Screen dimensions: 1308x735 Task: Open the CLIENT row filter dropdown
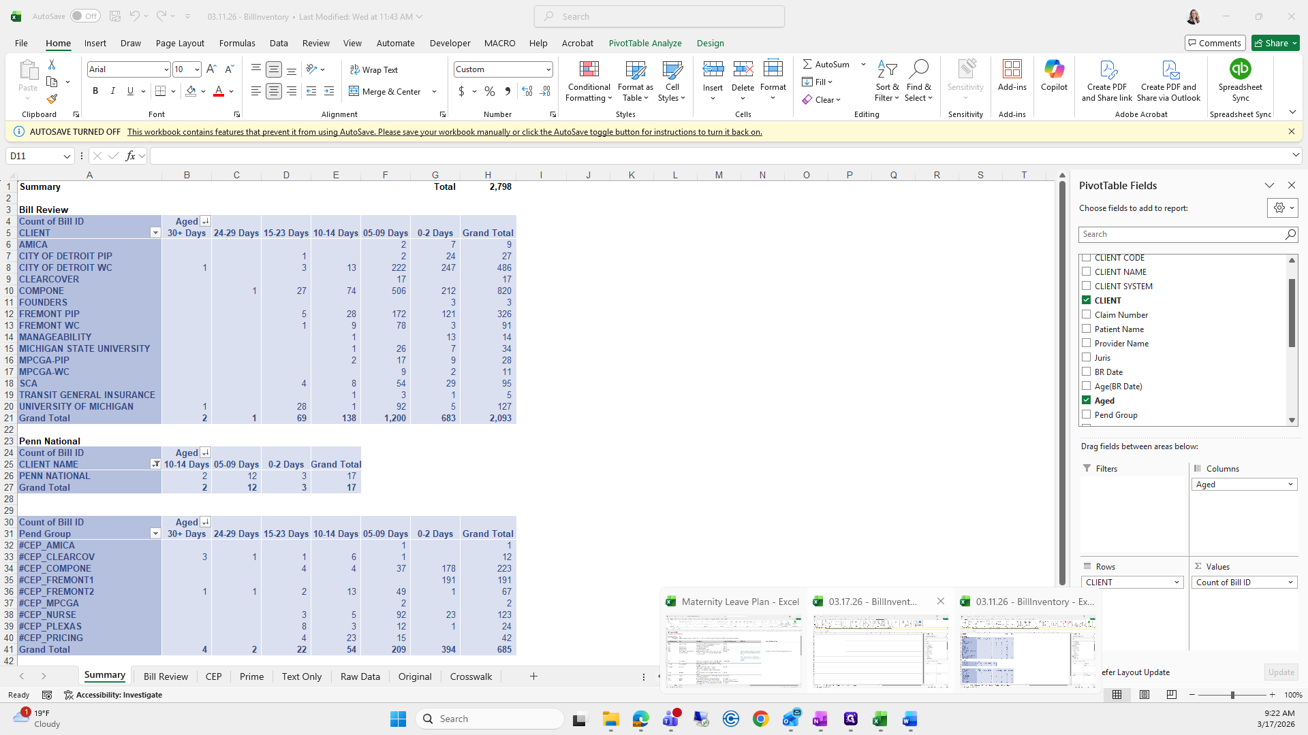tap(155, 233)
